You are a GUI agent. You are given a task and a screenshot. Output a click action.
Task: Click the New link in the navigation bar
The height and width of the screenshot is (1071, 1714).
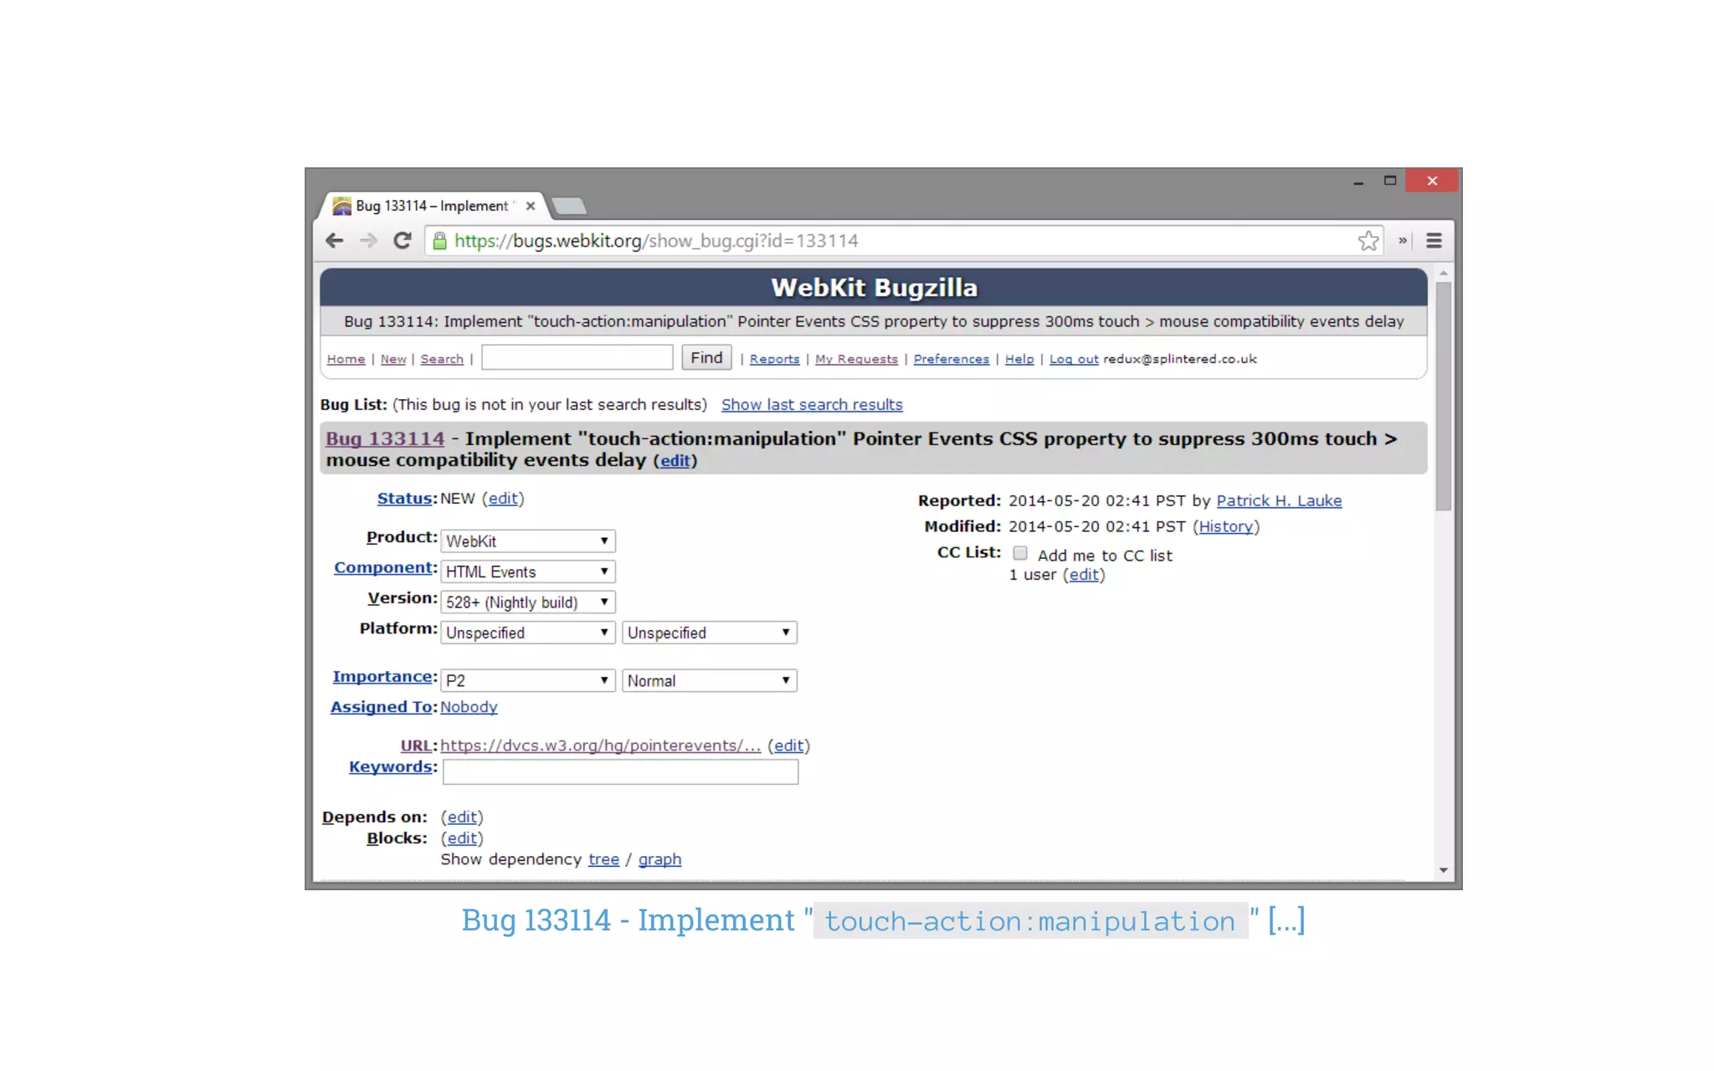(x=393, y=359)
